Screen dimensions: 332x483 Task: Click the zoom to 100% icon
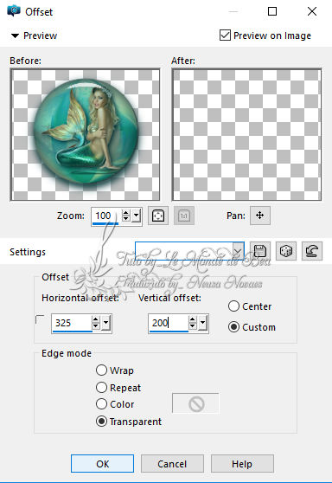tap(183, 216)
